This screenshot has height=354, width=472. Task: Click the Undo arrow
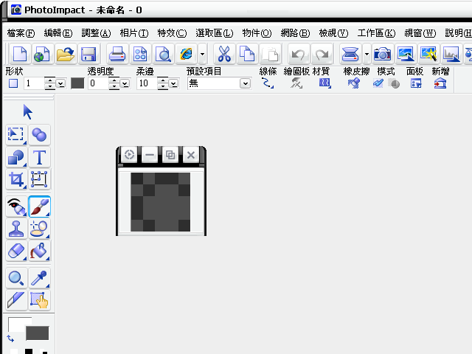[298, 54]
